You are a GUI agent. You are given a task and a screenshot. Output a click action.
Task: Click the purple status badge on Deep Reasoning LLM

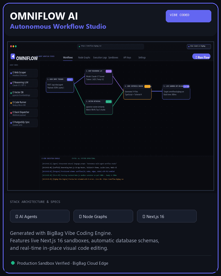(x=109, y=71)
